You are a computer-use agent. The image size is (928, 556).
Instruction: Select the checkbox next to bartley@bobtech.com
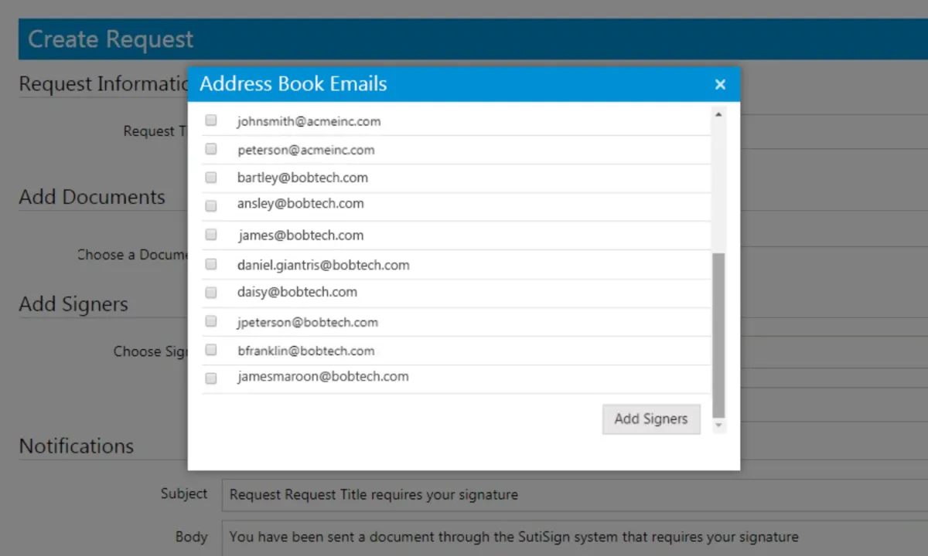pos(210,178)
